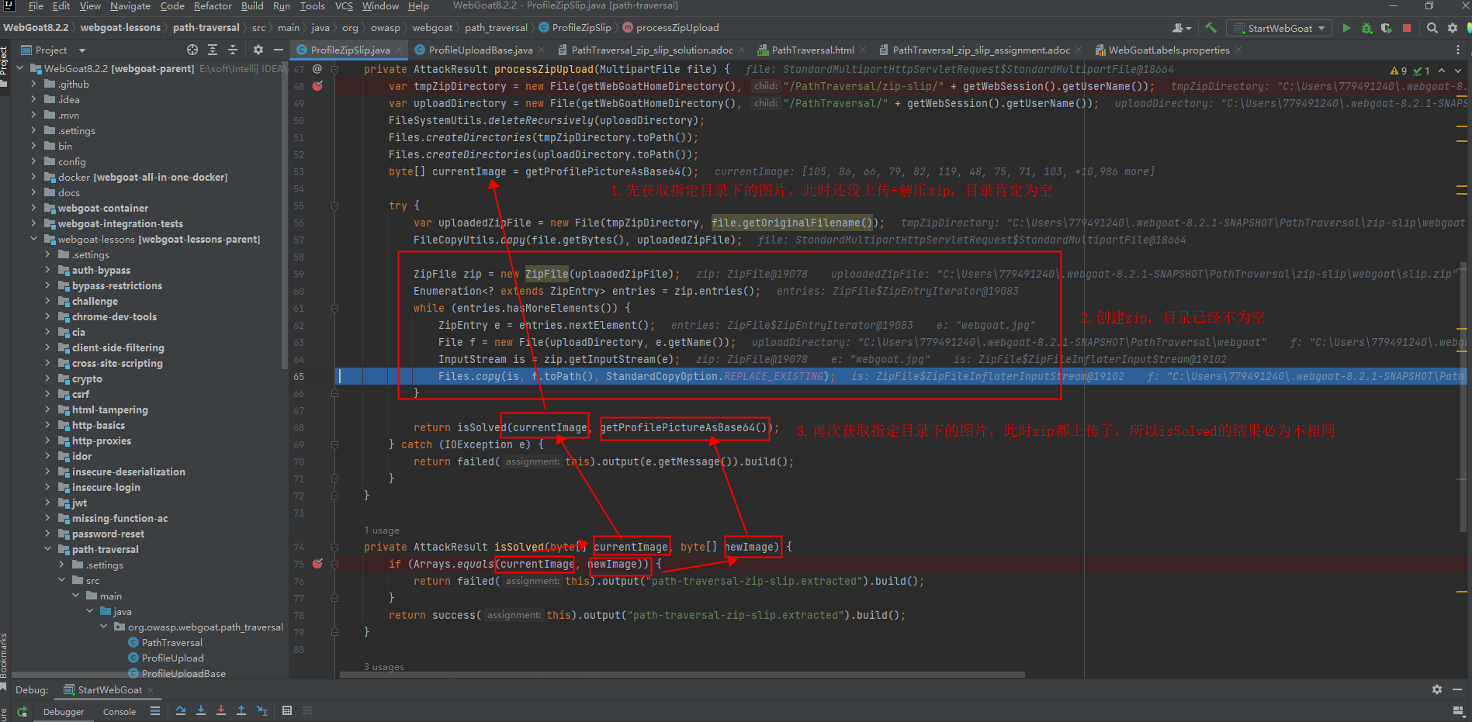Collapse the org.owasp.webgoat.path_traversal package

(103, 627)
